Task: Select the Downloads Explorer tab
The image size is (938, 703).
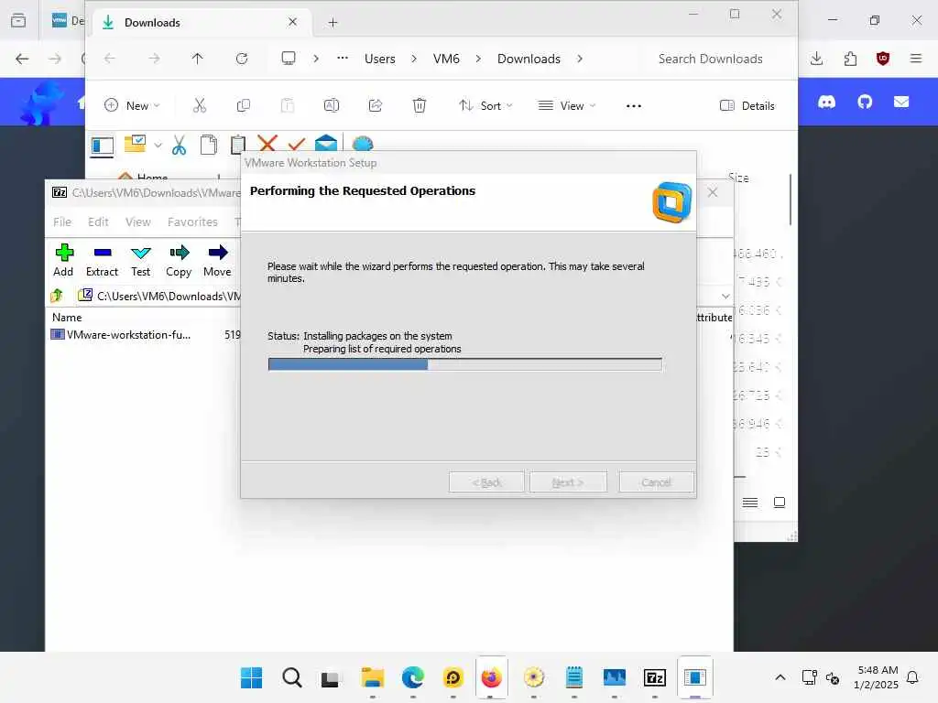Action: pos(201,22)
